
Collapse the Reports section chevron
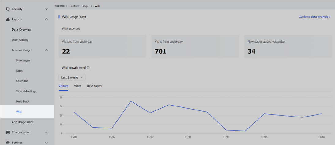pos(47,20)
